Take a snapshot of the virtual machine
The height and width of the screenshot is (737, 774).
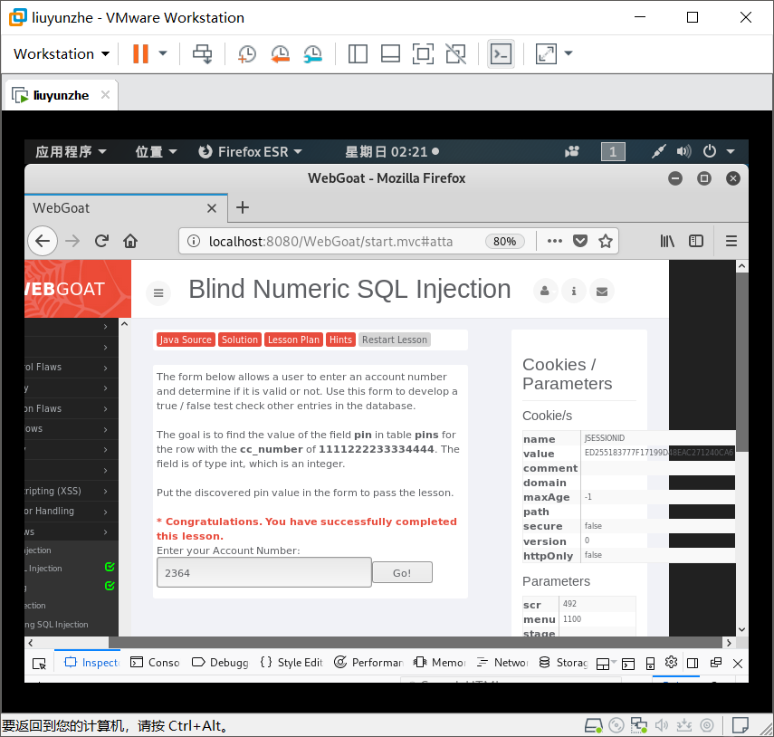click(x=247, y=53)
